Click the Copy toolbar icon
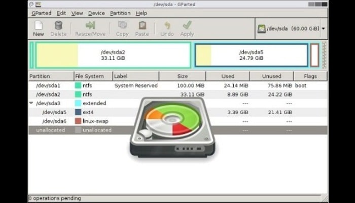355x203 pixels. point(122,25)
